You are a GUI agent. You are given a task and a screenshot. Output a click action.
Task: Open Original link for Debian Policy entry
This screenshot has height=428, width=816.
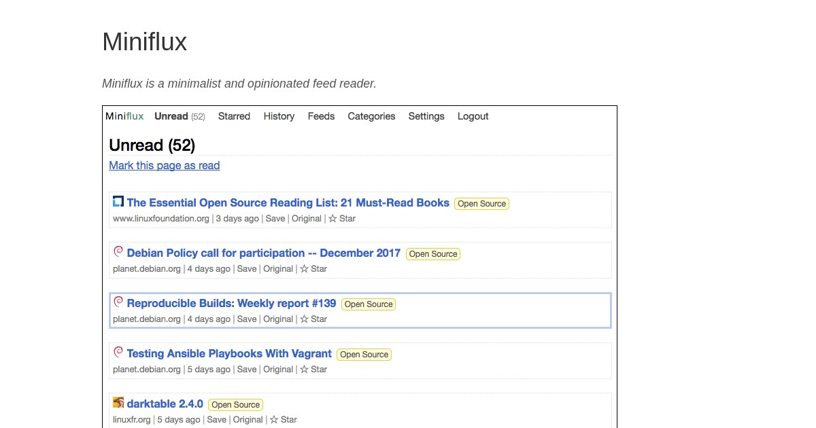pos(278,269)
